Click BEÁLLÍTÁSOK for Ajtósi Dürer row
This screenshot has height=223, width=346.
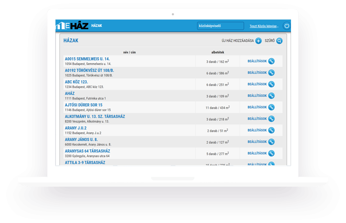coord(257,107)
